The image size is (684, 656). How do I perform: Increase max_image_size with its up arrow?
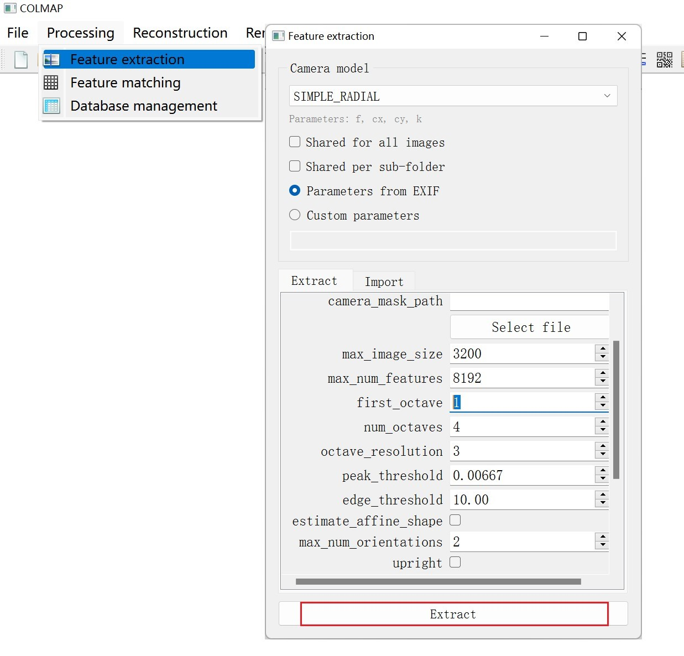click(602, 349)
